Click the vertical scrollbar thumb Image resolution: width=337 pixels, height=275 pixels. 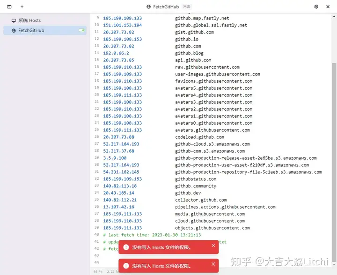point(334,162)
